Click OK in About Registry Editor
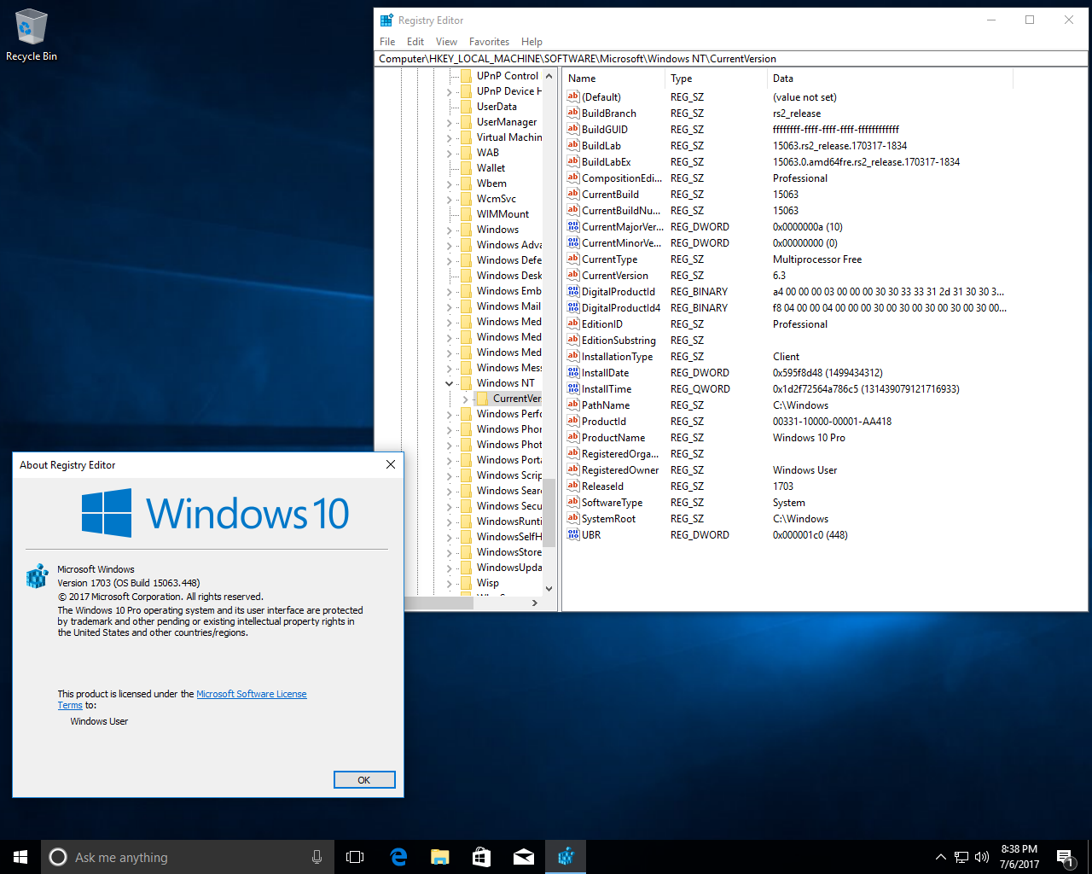1092x874 pixels. tap(364, 779)
